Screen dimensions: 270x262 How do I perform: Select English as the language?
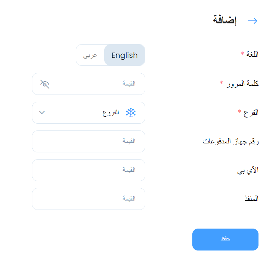[124, 55]
